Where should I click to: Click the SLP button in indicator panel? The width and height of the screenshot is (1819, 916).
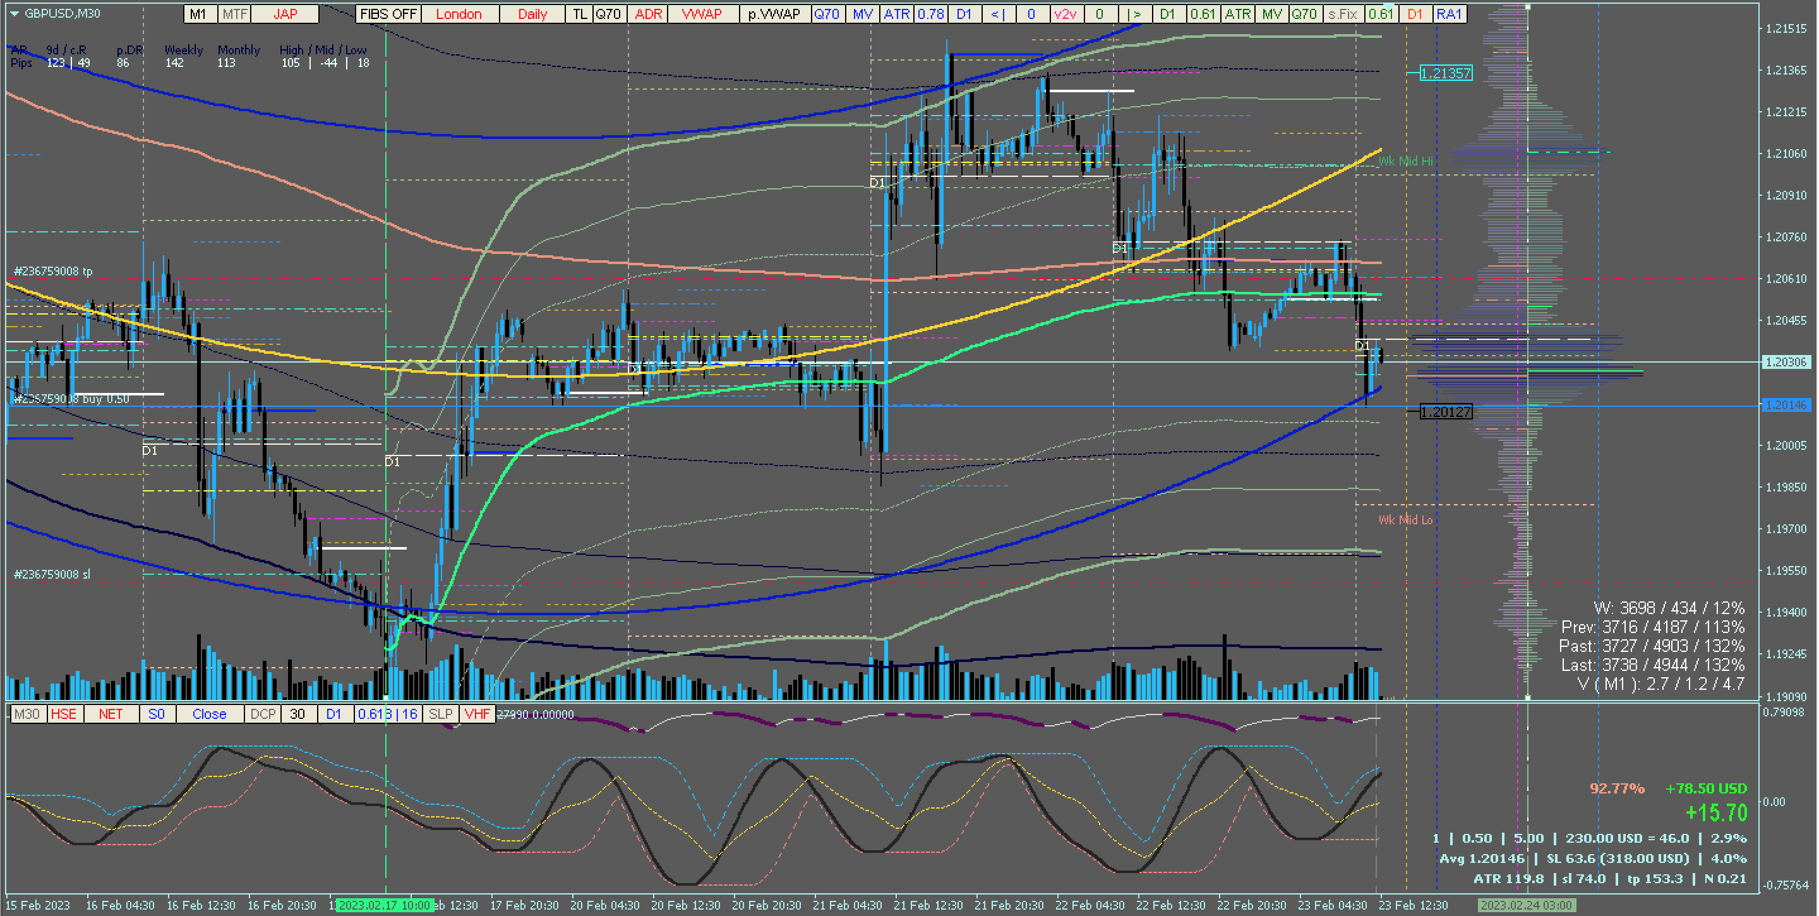coord(440,714)
